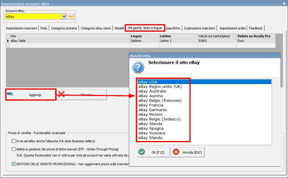The height and width of the screenshot is (178, 288).
Task: Cancel with the Annulla (ESC) button
Action: click(x=188, y=152)
